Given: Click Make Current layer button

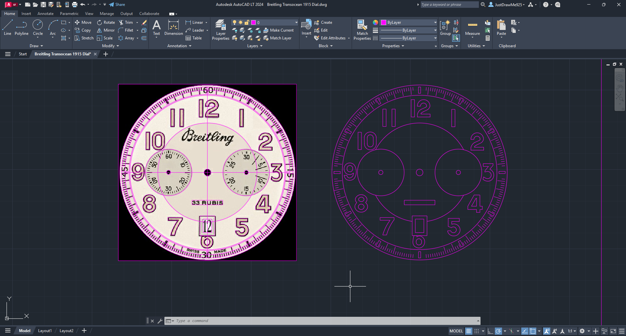Looking at the screenshot, I should pyautogui.click(x=278, y=30).
